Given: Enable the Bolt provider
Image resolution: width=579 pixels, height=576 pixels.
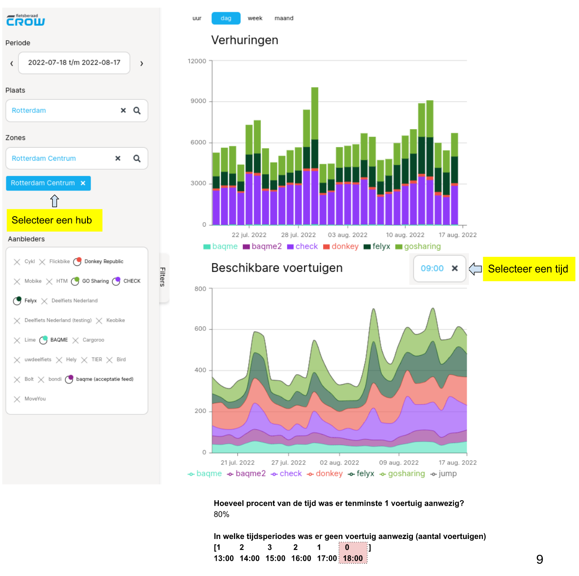Looking at the screenshot, I should click(23, 379).
